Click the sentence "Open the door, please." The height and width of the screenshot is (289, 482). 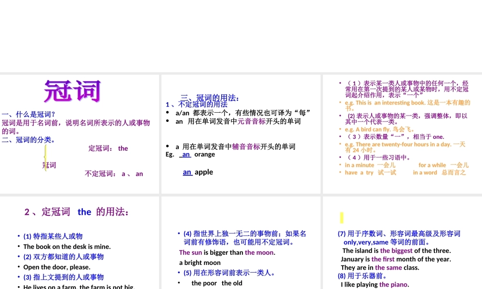[x=57, y=267]
